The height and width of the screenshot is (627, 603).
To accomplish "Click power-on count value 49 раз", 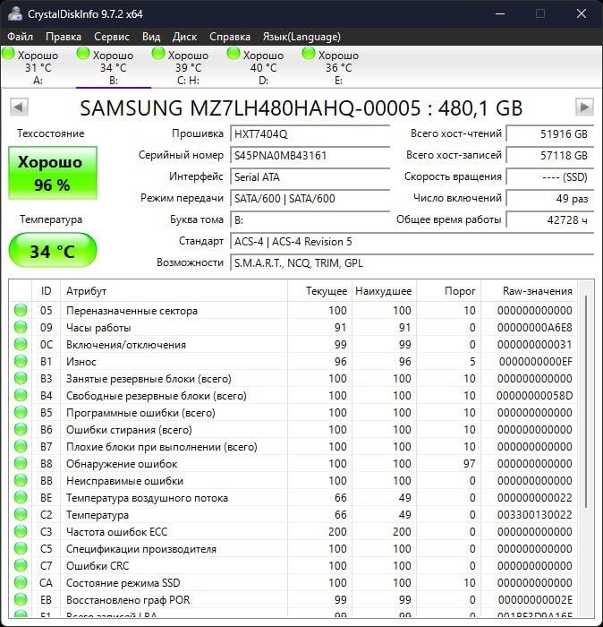I will (x=550, y=198).
